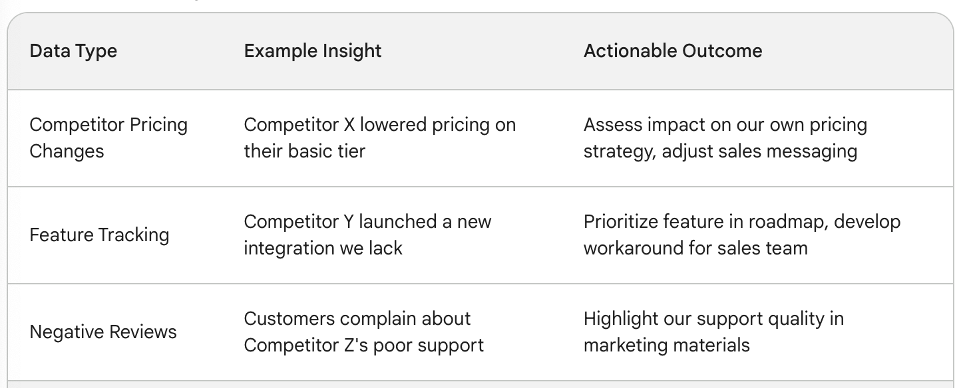The image size is (961, 388).
Task: Click the text 'integration we lack'
Action: pyautogui.click(x=323, y=248)
